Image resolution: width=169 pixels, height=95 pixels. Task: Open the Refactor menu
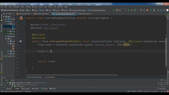pyautogui.click(x=35, y=7)
